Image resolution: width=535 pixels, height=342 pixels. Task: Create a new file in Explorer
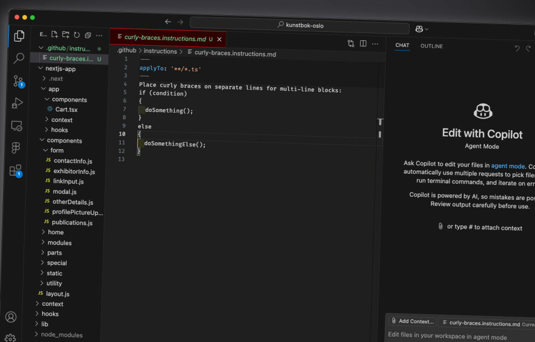coord(54,34)
